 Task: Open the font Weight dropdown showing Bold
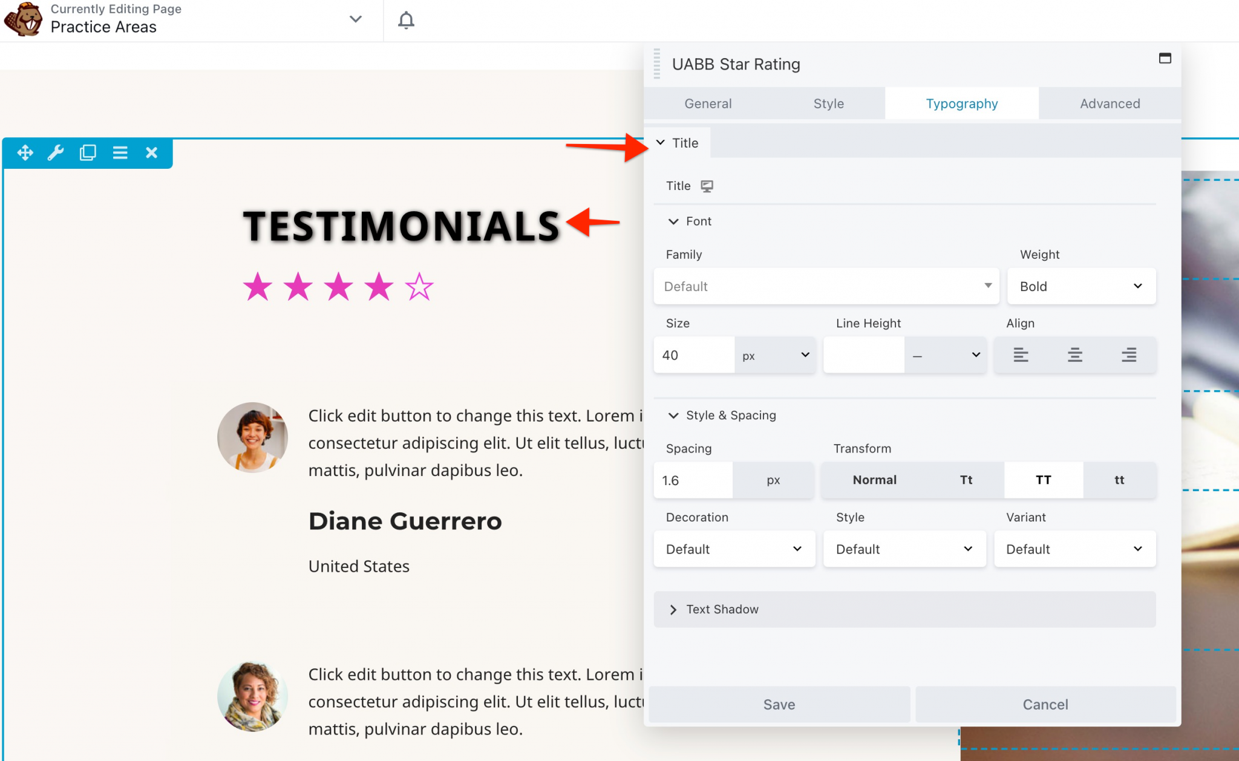(1082, 286)
